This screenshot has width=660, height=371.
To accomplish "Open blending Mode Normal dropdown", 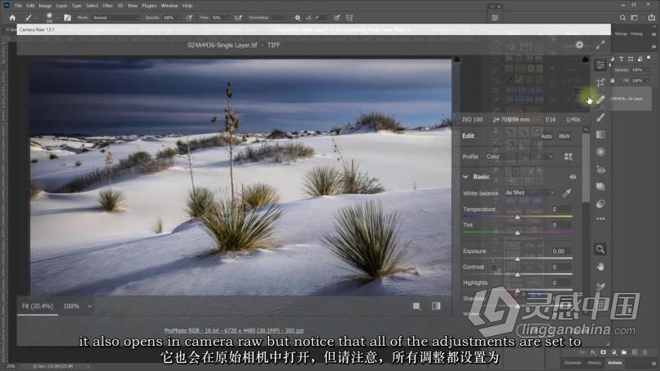I will 116,18.
